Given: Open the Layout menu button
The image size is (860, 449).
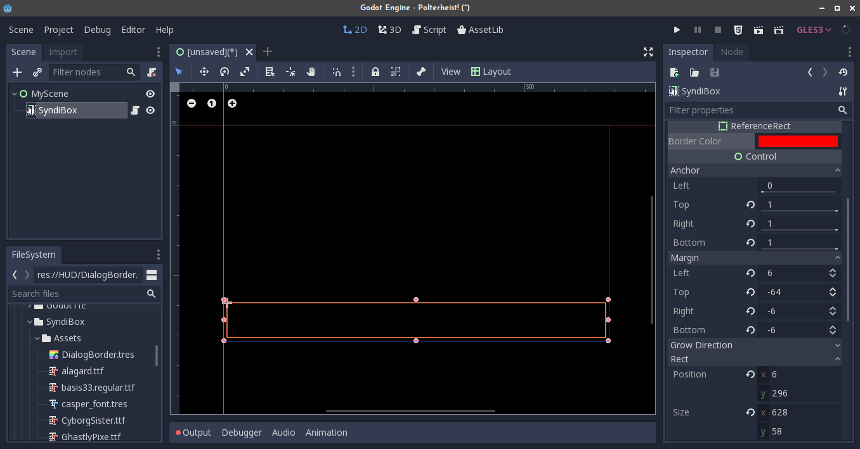Looking at the screenshot, I should [491, 72].
